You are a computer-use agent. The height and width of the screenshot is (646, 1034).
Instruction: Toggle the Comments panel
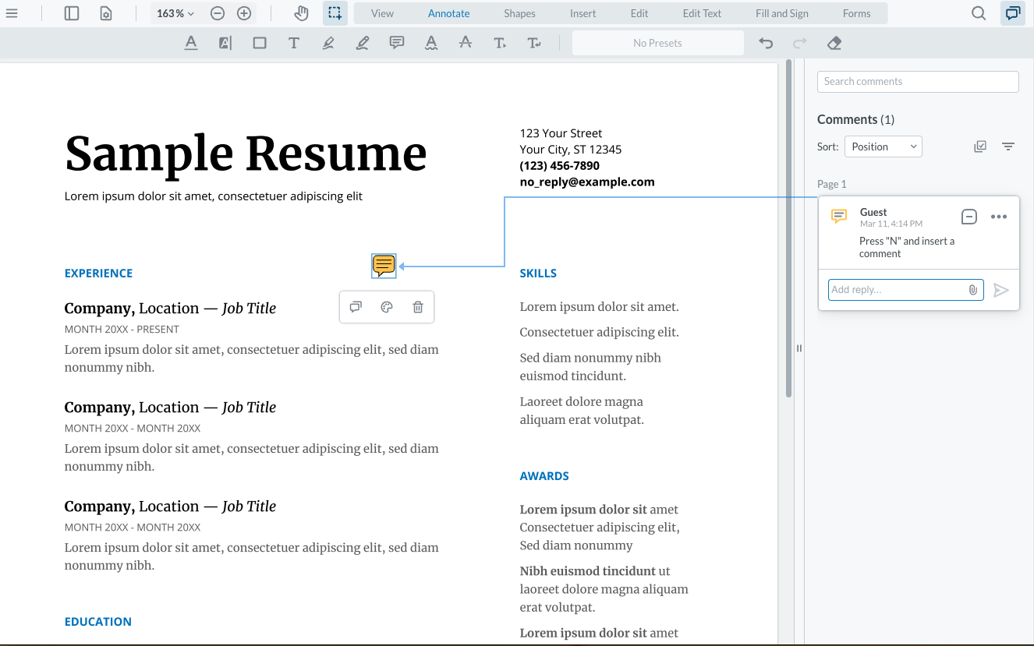coord(1012,12)
